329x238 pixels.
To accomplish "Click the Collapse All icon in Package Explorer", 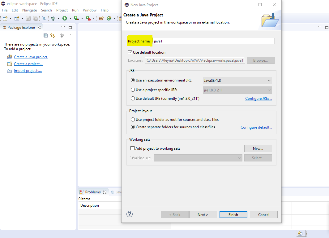I will (45, 35).
